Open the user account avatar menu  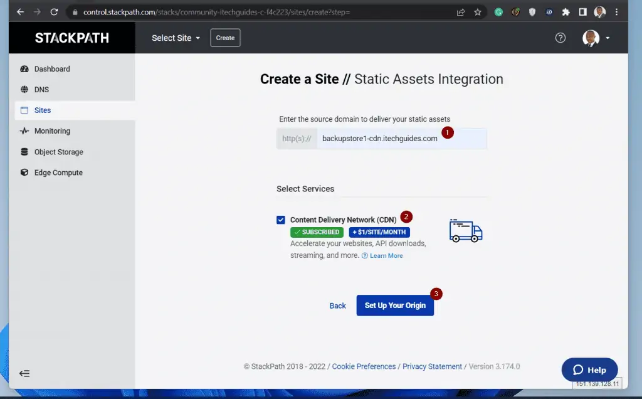point(596,38)
